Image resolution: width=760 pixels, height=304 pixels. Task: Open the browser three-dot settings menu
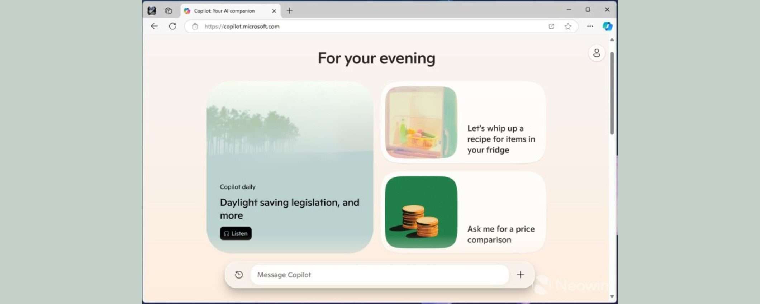(x=590, y=26)
